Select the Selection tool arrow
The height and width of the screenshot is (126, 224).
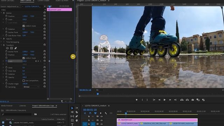coord(72,108)
